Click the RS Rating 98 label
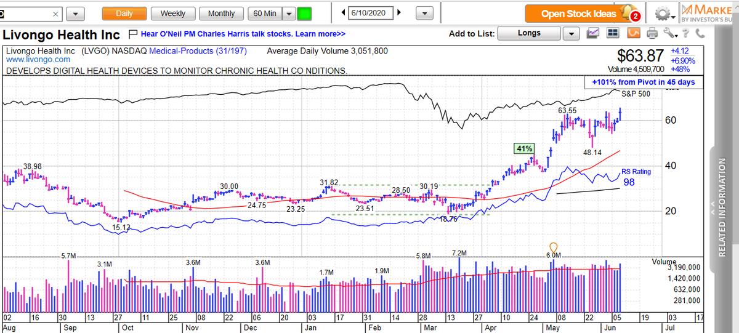Viewport: 739px width, 333px height. [636, 177]
